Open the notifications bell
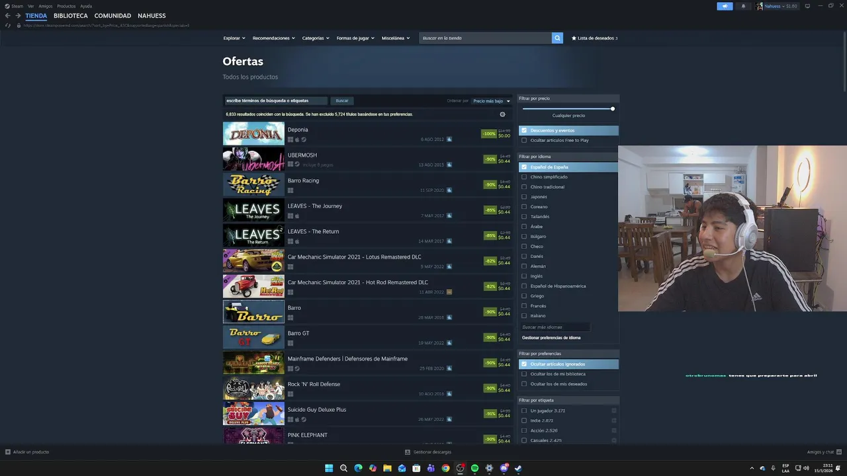This screenshot has height=476, width=847. pos(743,6)
